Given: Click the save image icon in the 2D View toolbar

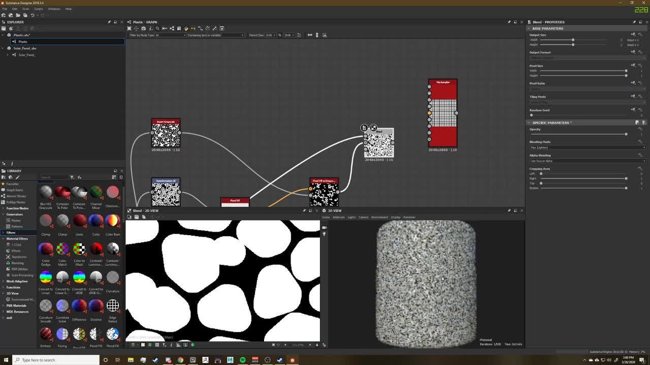Looking at the screenshot, I should [x=137, y=216].
